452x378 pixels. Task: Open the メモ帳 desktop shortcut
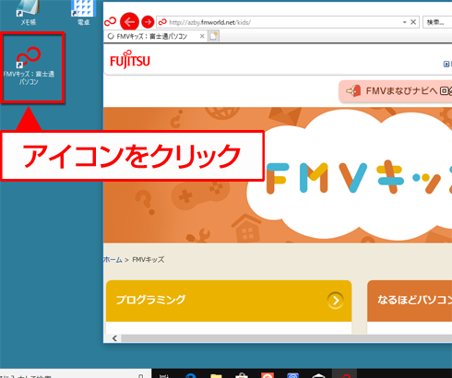coord(28,12)
